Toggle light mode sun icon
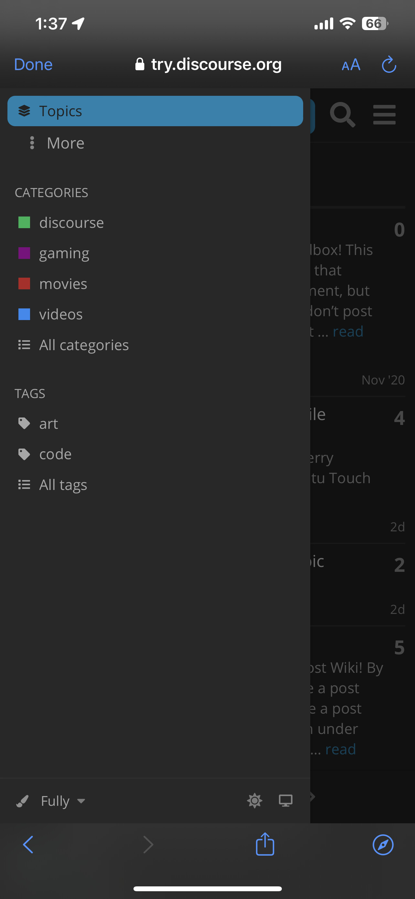The width and height of the screenshot is (415, 899). point(254,801)
